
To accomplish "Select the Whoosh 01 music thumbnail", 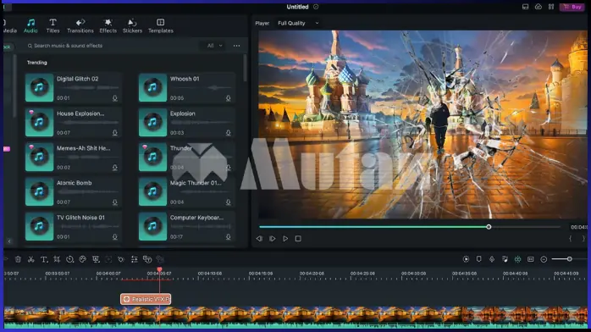I will pos(152,88).
